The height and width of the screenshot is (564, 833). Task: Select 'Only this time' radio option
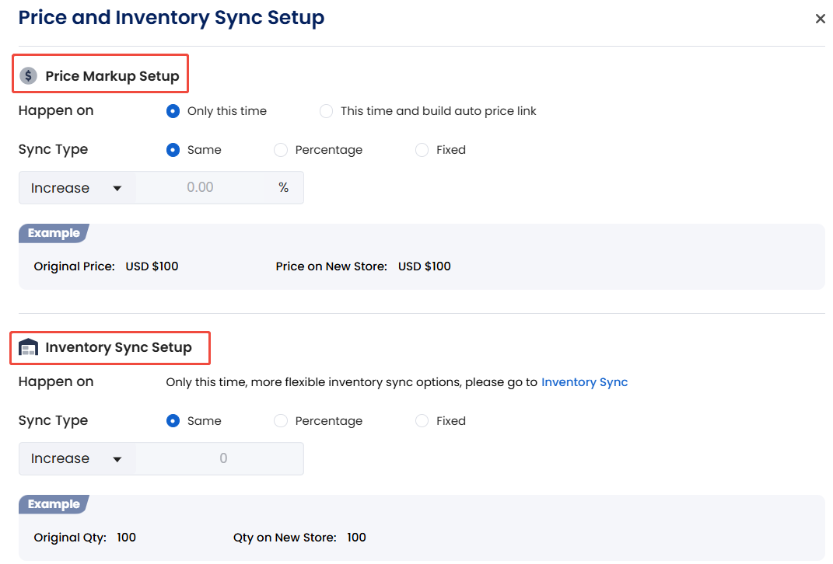point(173,111)
